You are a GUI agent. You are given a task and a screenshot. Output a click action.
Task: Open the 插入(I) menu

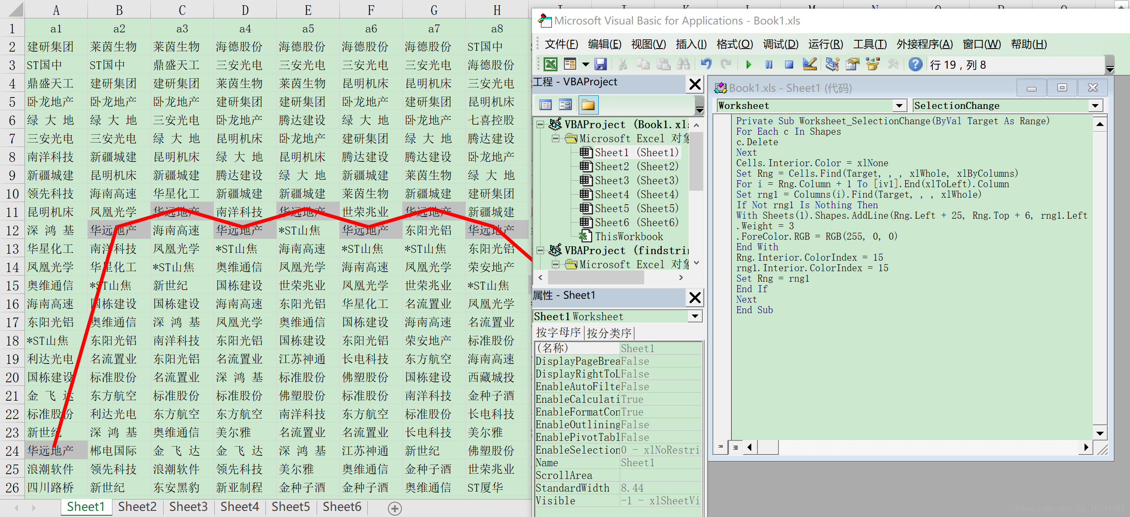[691, 44]
